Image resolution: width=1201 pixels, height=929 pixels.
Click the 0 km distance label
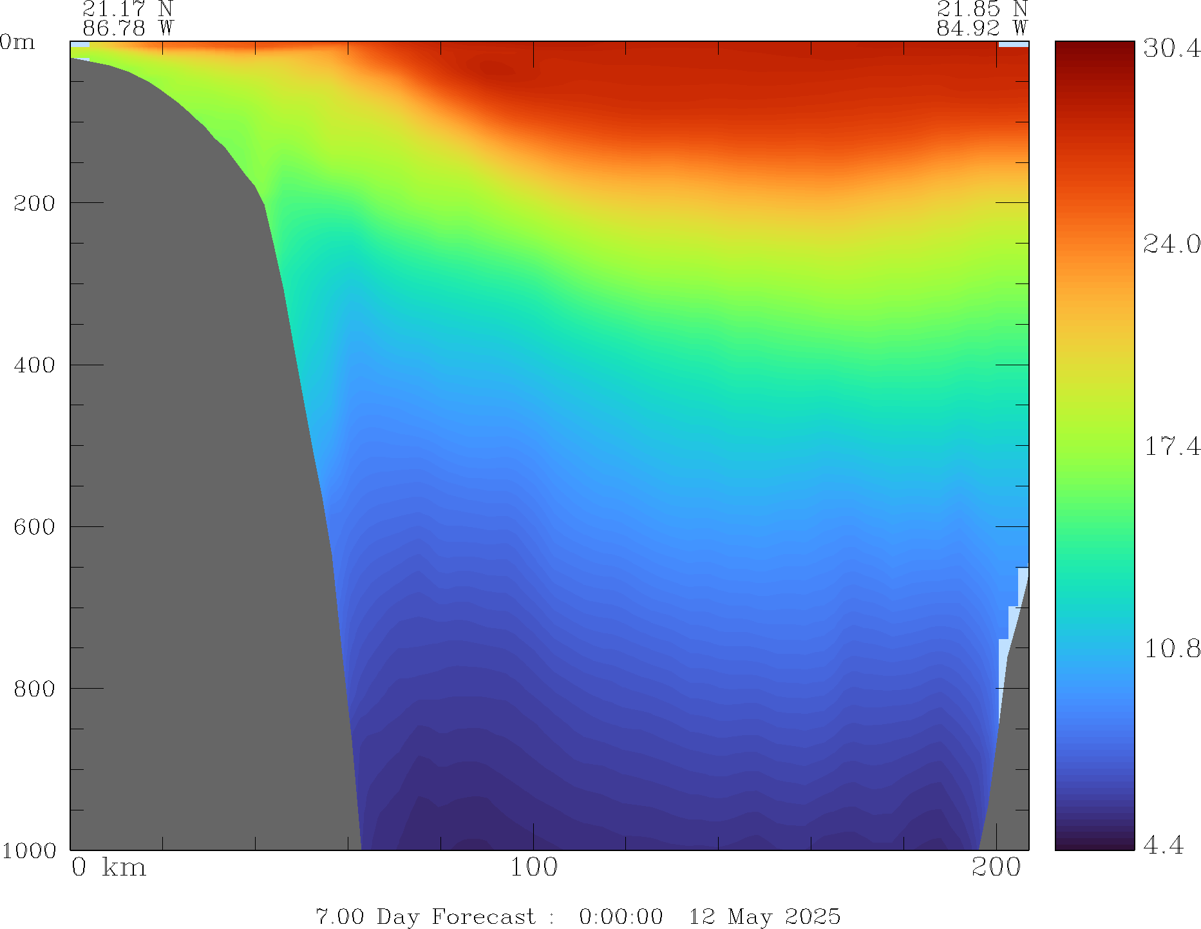108,868
